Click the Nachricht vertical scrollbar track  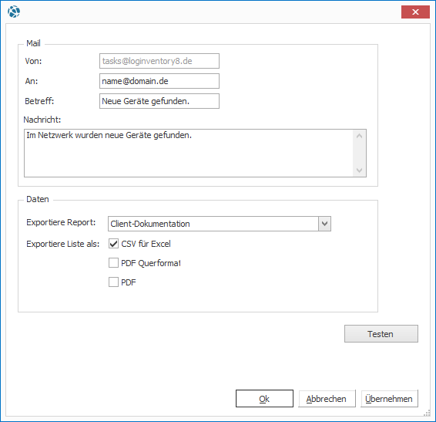pyautogui.click(x=359, y=153)
